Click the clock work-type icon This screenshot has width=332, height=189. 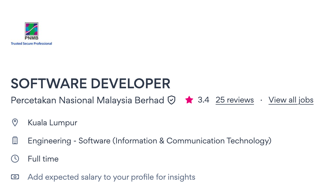[x=15, y=159]
